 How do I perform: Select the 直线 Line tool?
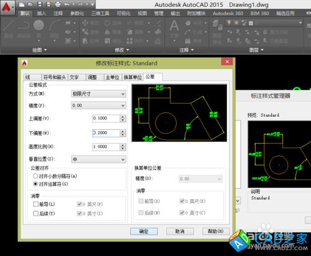point(9,29)
